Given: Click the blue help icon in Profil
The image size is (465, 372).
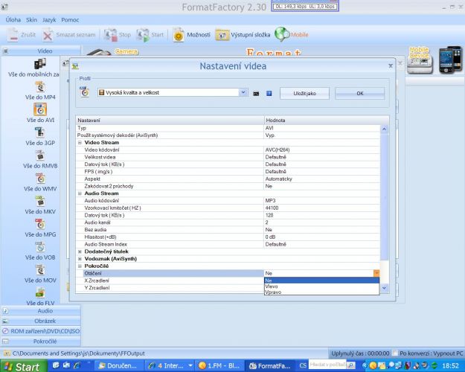Looking at the screenshot, I should click(x=269, y=94).
